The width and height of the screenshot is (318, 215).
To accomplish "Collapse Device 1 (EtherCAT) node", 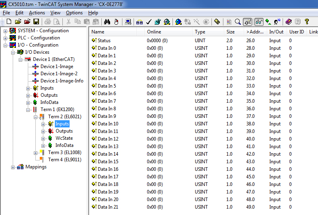I will point(20,60).
